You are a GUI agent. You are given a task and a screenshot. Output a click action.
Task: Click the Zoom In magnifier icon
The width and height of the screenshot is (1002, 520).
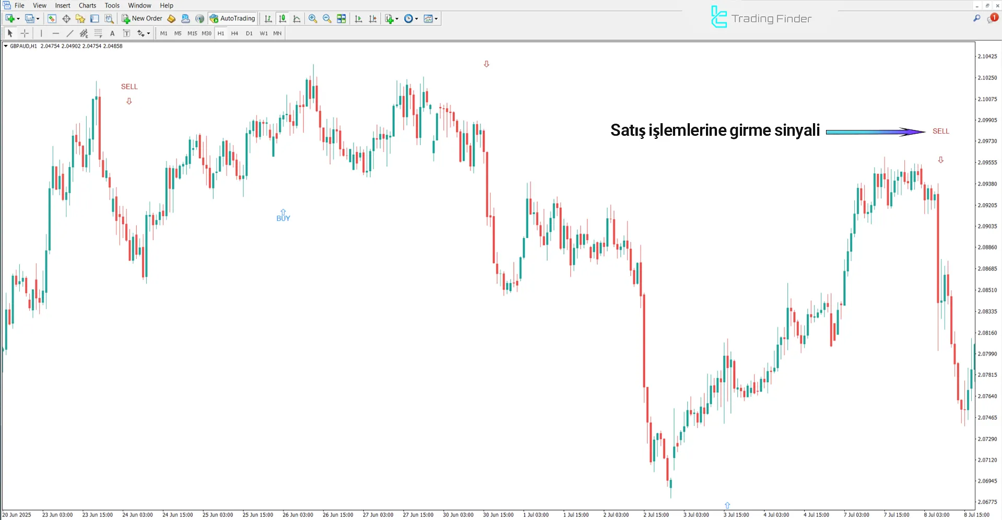(313, 19)
